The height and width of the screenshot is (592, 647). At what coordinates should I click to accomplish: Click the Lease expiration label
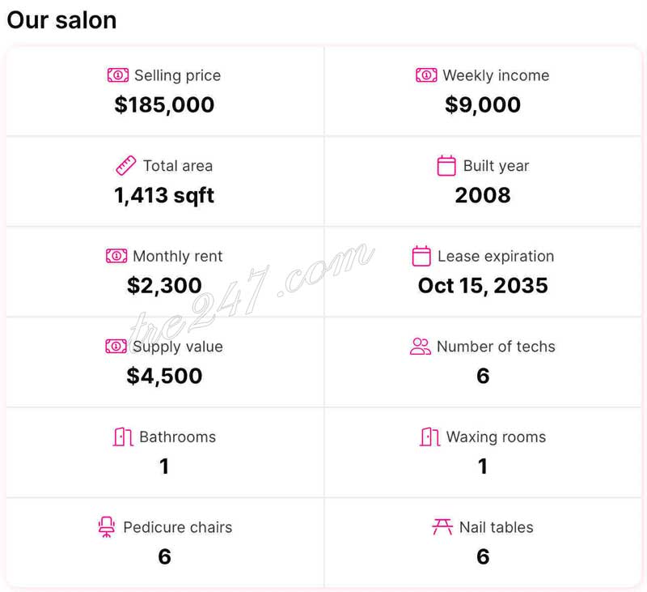[496, 257]
